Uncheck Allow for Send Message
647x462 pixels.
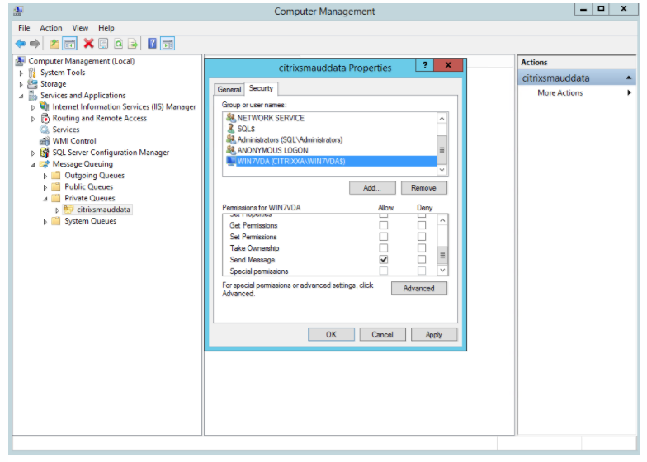(383, 260)
